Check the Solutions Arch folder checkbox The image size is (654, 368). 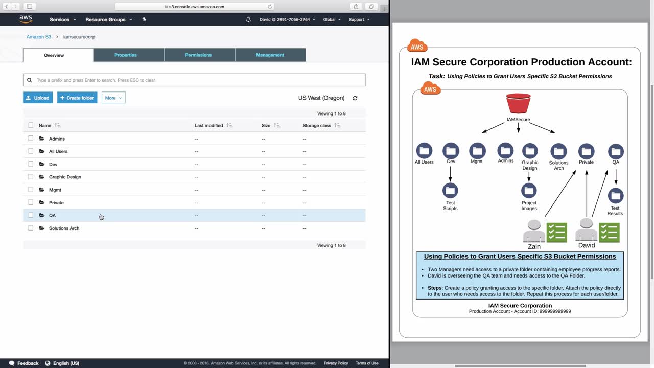click(30, 228)
